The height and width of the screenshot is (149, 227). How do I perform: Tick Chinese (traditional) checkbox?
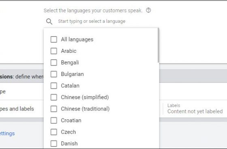(54, 109)
